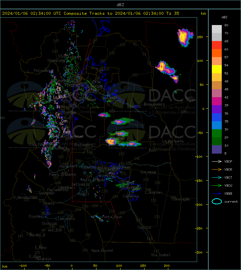
Task: Click the Llancanelo place label
Action: pos(65,219)
